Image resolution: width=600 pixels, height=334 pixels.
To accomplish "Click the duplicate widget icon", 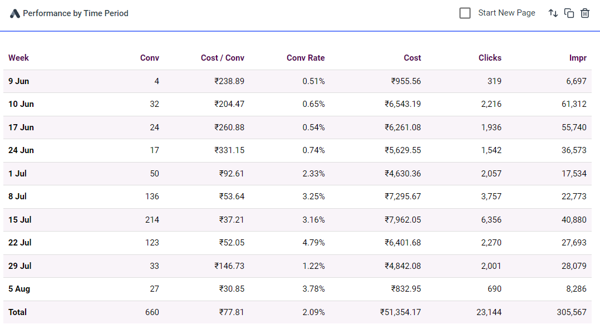I will pyautogui.click(x=569, y=13).
